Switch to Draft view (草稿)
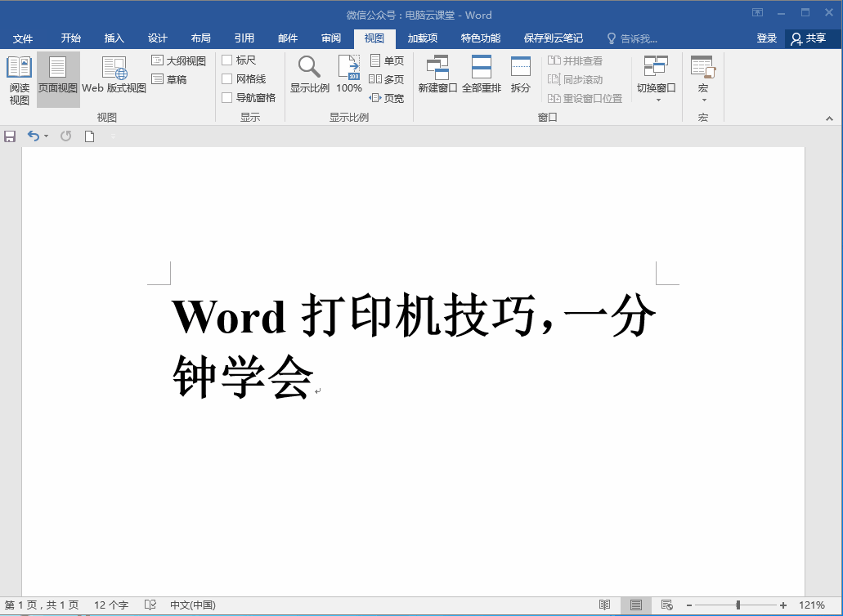Screen dimensions: 843x616 [169, 79]
